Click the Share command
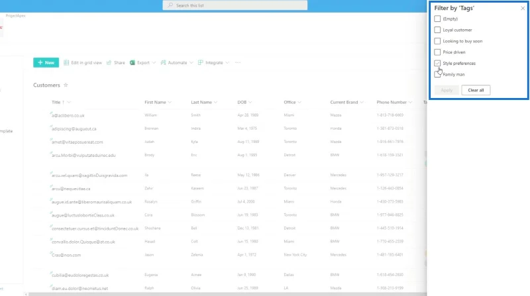This screenshot has width=530, height=296. (115, 62)
